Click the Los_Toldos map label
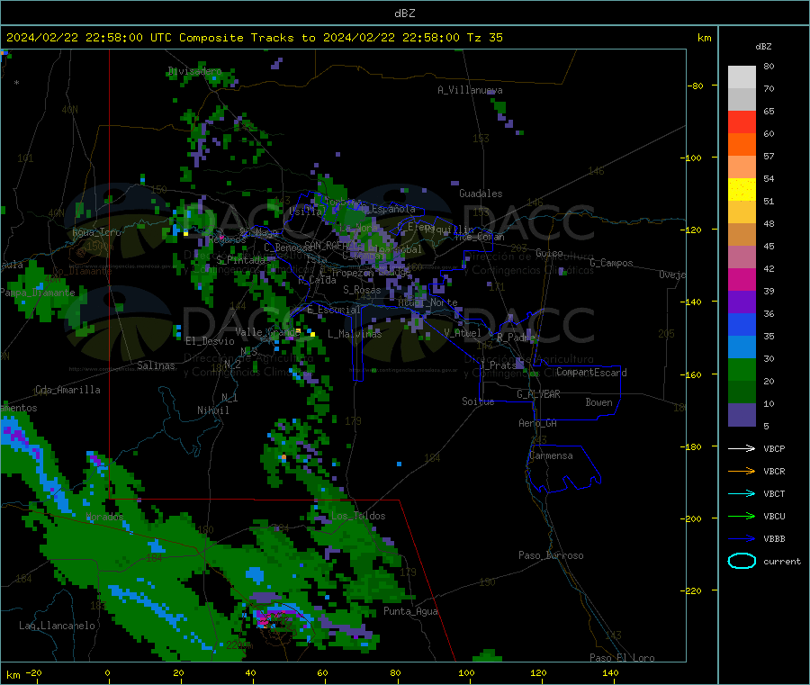The width and height of the screenshot is (810, 685). coord(358,516)
